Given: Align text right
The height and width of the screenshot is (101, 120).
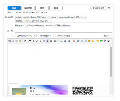Looking at the screenshot, I should 54,41.
